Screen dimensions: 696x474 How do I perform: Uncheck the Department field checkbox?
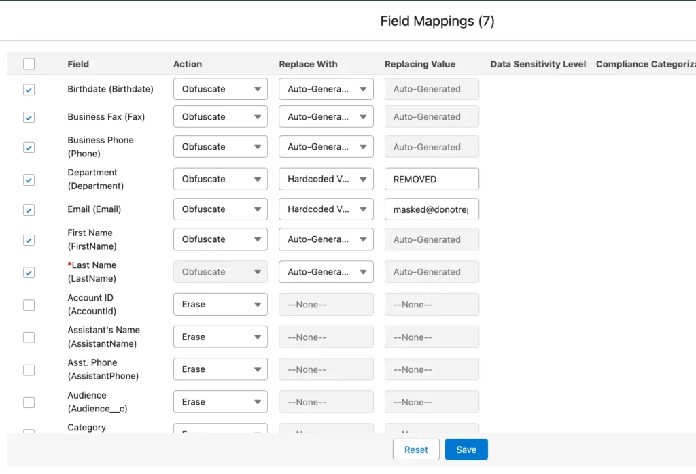coord(29,180)
